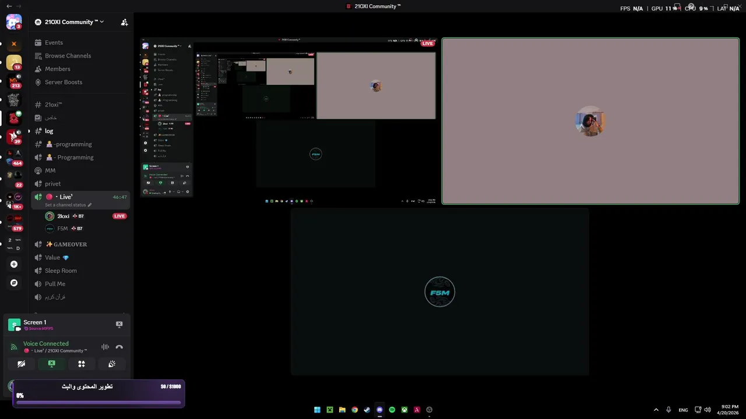This screenshot has height=419, width=746.
Task: Open the server icon with 13 badge
Action: (x=14, y=62)
